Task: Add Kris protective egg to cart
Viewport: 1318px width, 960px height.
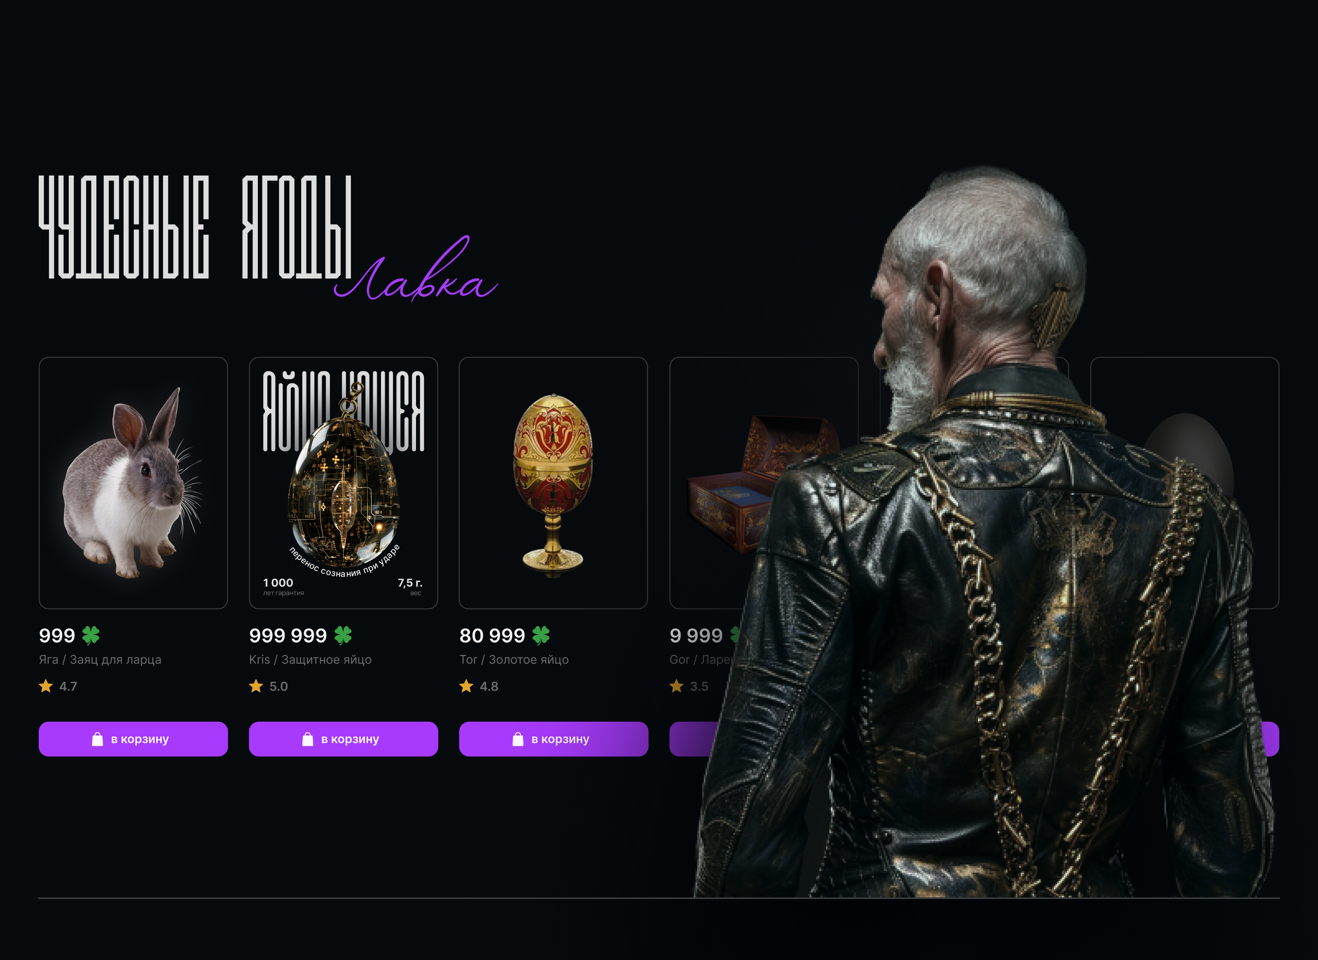Action: click(344, 739)
